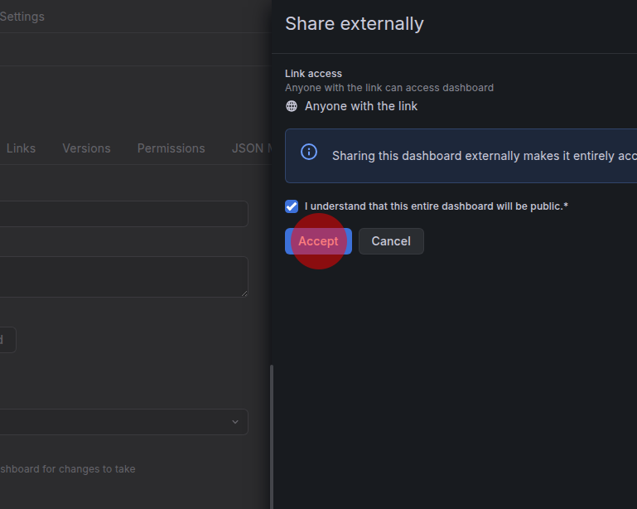Click the Settings breadcrumb text
This screenshot has height=509, width=637.
[22, 17]
